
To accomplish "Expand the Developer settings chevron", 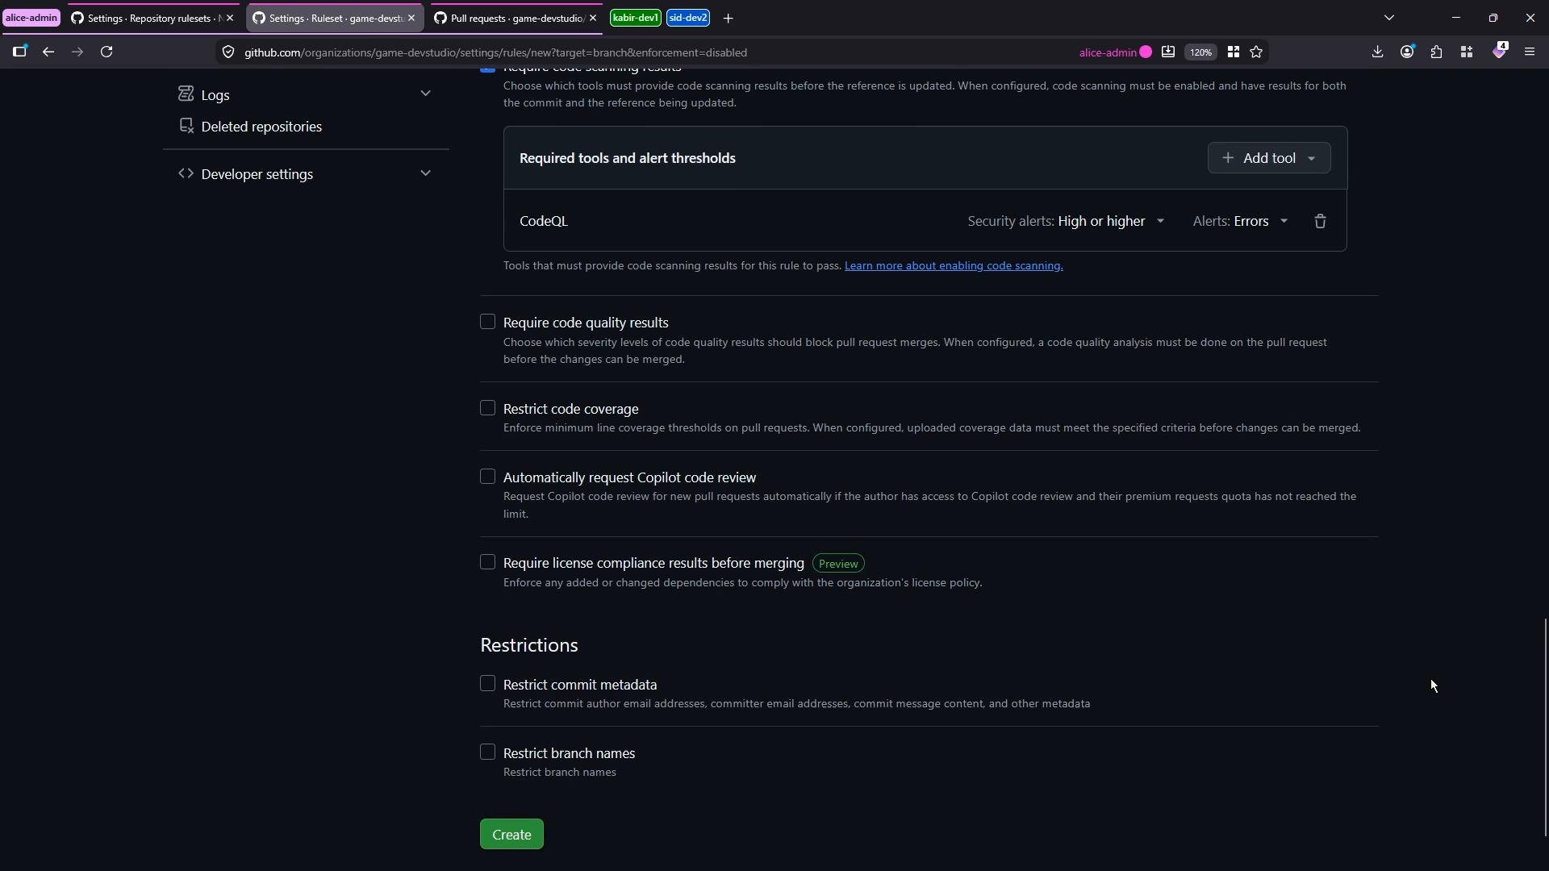I will 425,173.
